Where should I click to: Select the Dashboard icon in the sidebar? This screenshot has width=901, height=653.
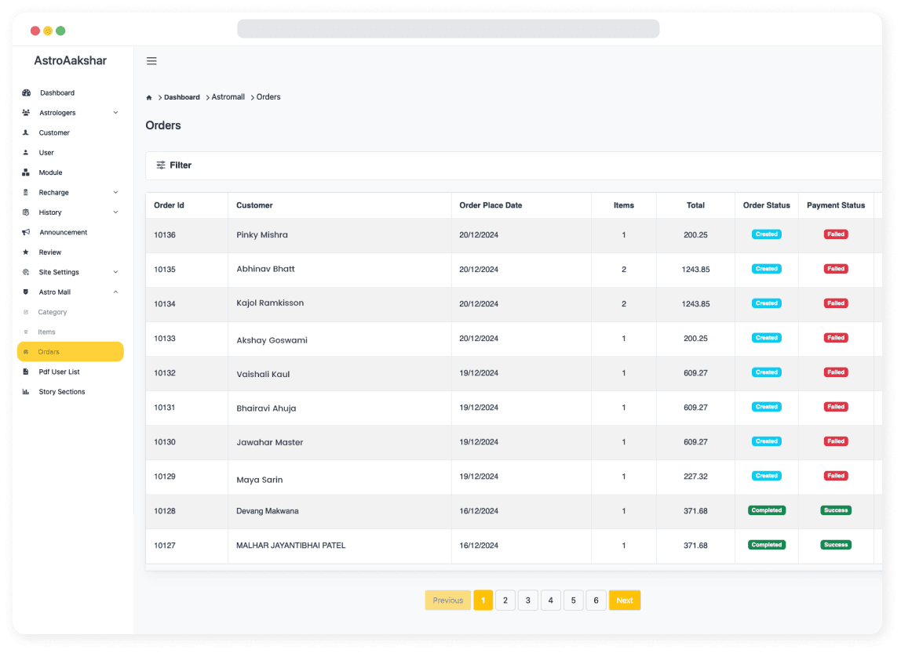tap(27, 93)
